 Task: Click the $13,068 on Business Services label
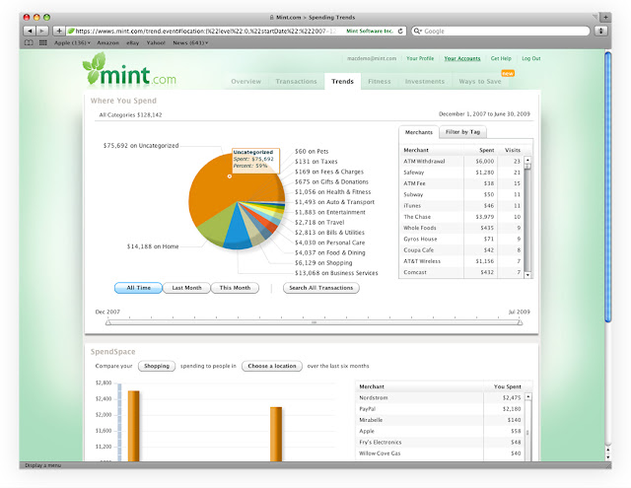(336, 273)
